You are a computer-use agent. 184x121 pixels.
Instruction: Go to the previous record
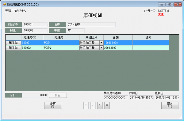pos(93,105)
